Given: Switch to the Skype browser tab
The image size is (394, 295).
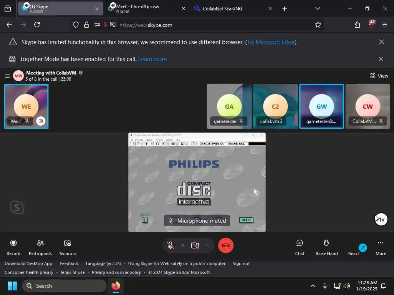Looking at the screenshot, I should [60, 8].
